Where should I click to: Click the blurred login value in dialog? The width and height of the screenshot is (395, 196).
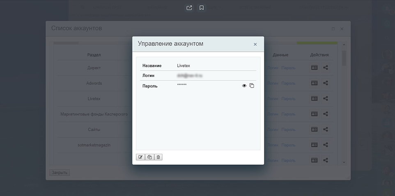click(190, 75)
